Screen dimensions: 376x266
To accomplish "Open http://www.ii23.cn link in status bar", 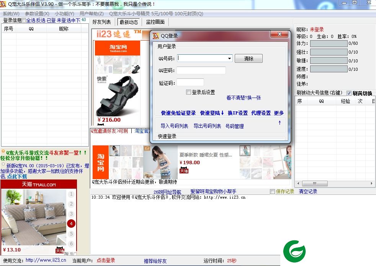I will [46, 260].
